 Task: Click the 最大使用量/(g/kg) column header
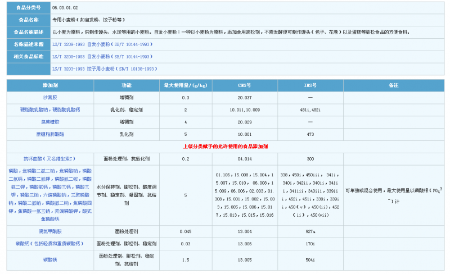[x=185, y=85]
